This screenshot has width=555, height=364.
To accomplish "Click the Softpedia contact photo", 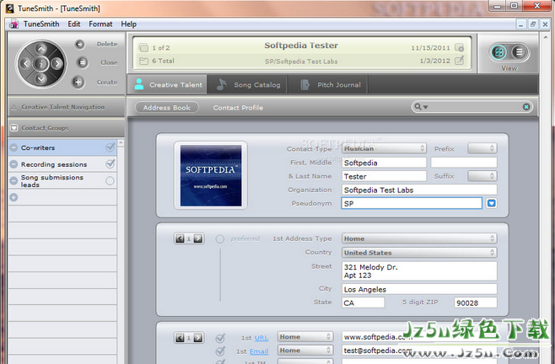I will [x=211, y=175].
